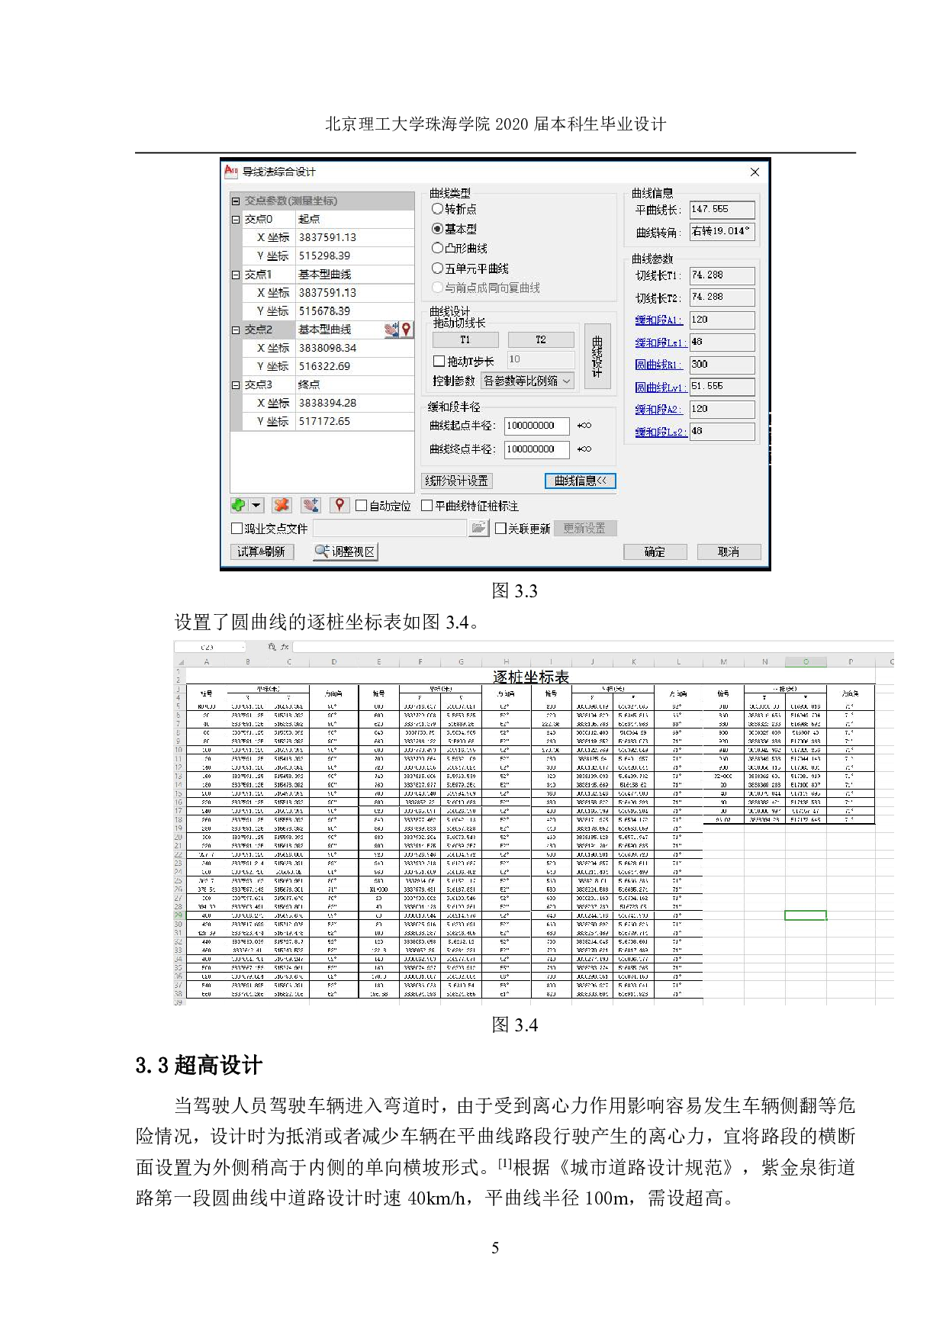Click the T1 drag tangent button
Screen dimensions: 946x1338
click(465, 340)
